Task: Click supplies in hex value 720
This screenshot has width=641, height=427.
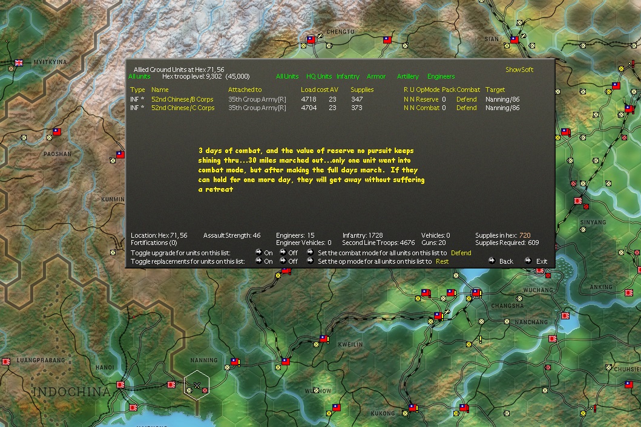Action: (525, 235)
